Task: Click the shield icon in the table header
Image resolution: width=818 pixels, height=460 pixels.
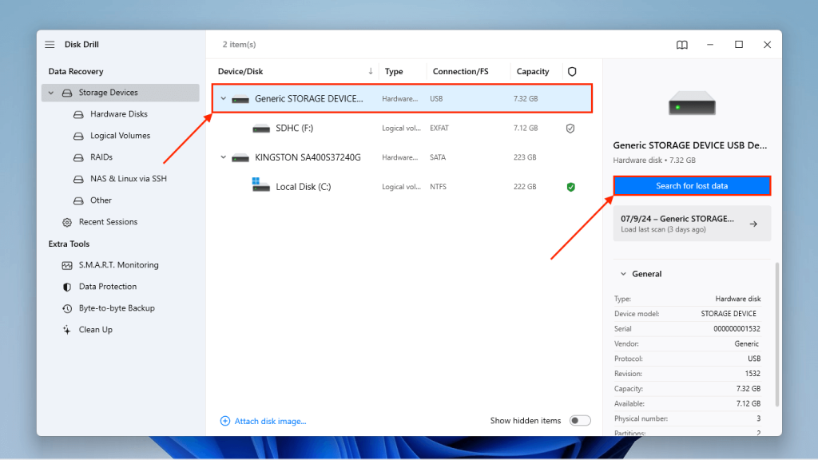Action: (x=572, y=70)
